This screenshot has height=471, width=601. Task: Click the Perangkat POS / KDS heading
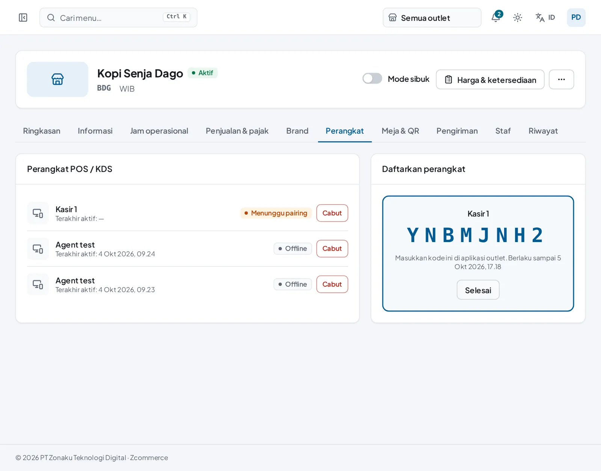point(70,169)
